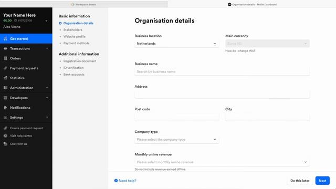The image size is (336, 189).
Task: Click the Settings sliders icon
Action: [x=5, y=118]
